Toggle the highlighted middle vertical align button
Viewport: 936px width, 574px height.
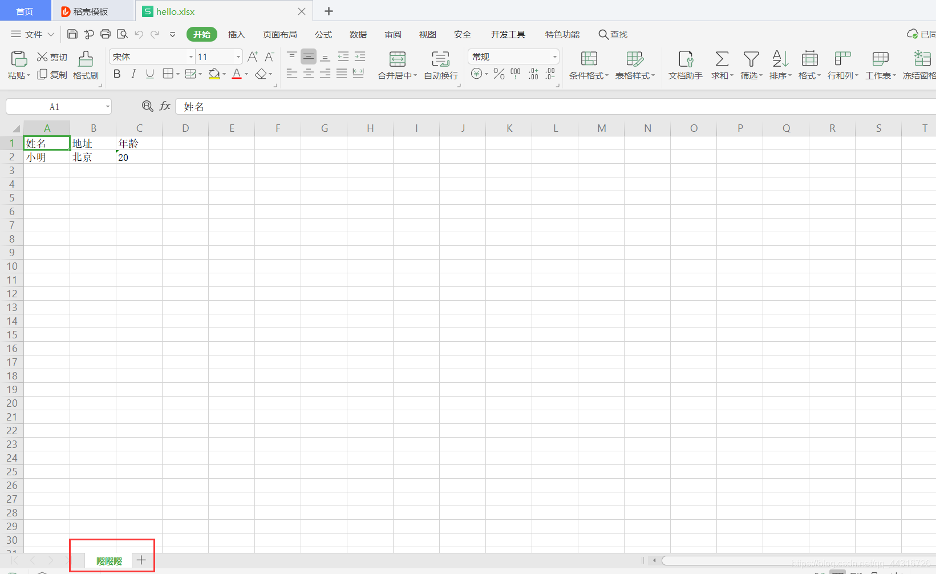[x=309, y=56]
